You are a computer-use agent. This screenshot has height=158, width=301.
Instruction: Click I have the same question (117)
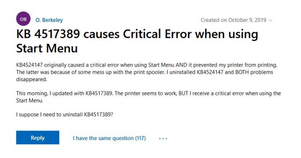109,138
